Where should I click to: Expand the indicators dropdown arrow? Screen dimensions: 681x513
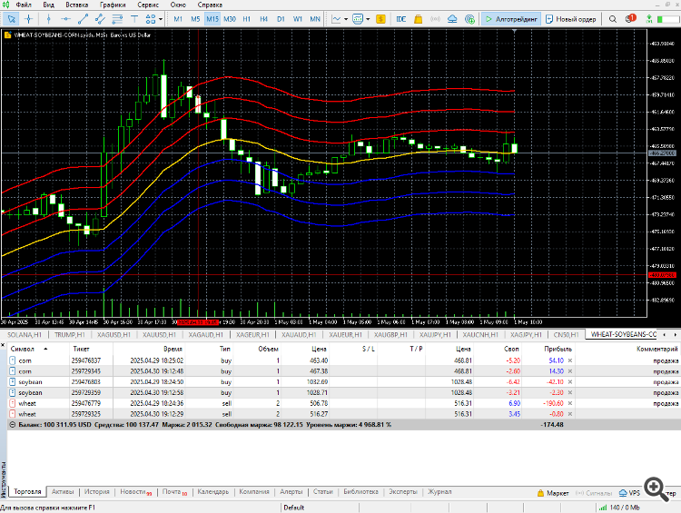point(368,19)
